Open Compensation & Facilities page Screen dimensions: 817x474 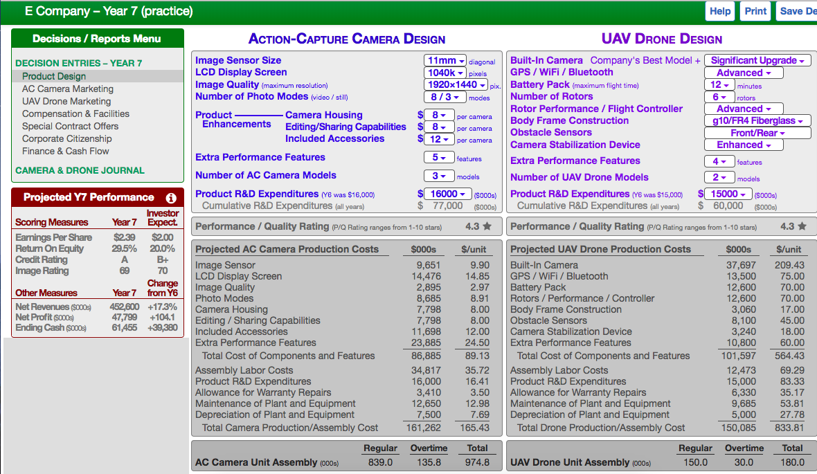point(75,114)
